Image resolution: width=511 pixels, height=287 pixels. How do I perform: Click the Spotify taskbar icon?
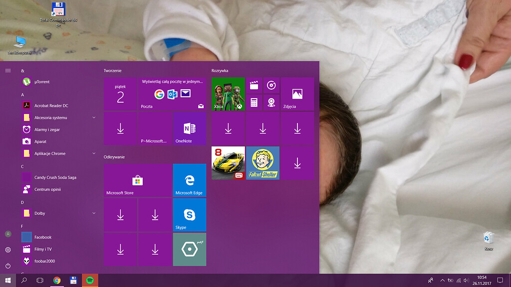pos(90,280)
